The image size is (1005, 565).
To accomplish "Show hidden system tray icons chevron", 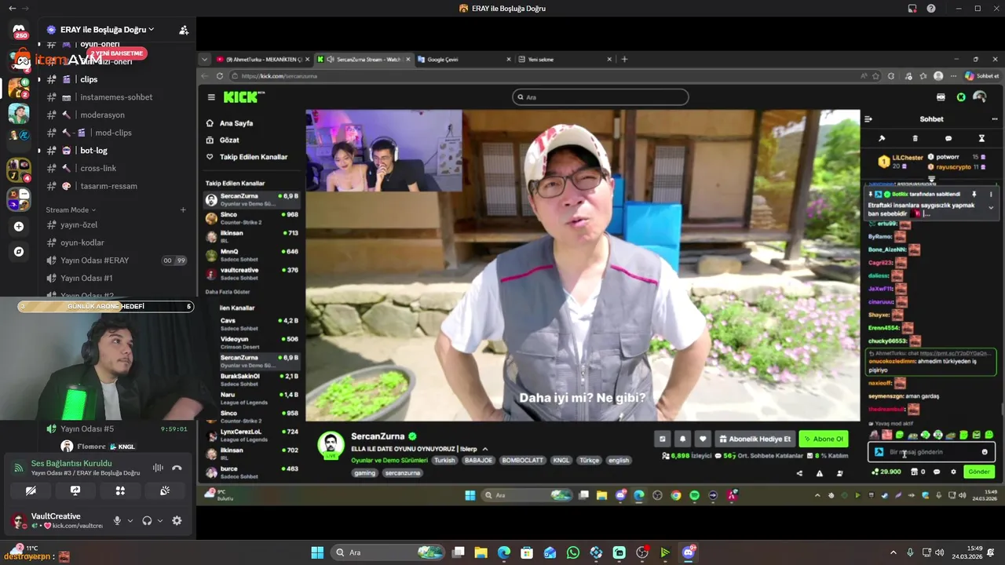I will click(893, 552).
